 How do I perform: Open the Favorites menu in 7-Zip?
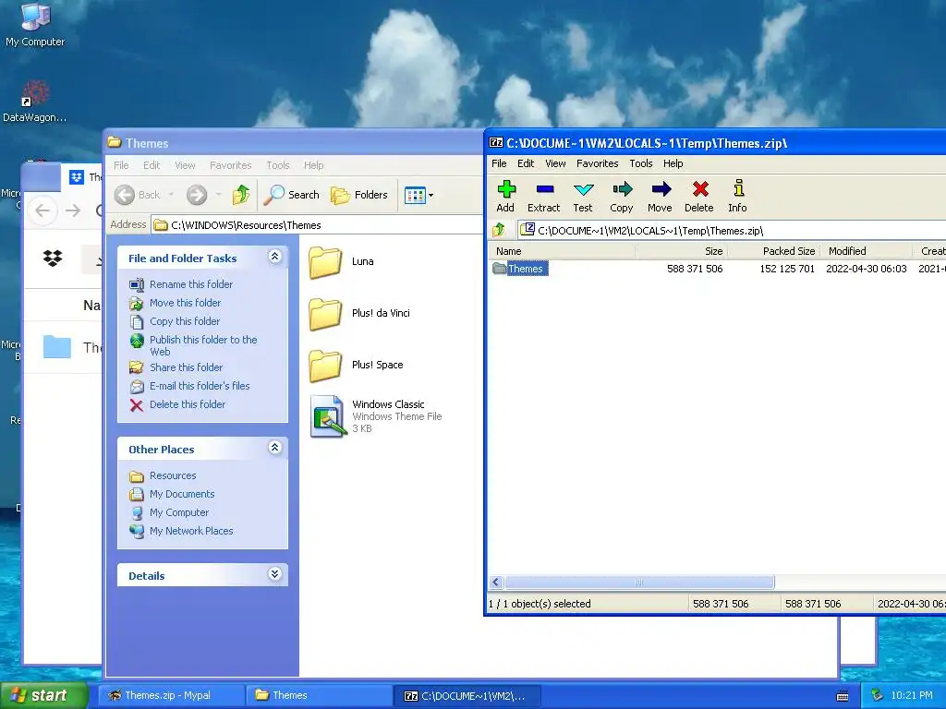tap(598, 163)
